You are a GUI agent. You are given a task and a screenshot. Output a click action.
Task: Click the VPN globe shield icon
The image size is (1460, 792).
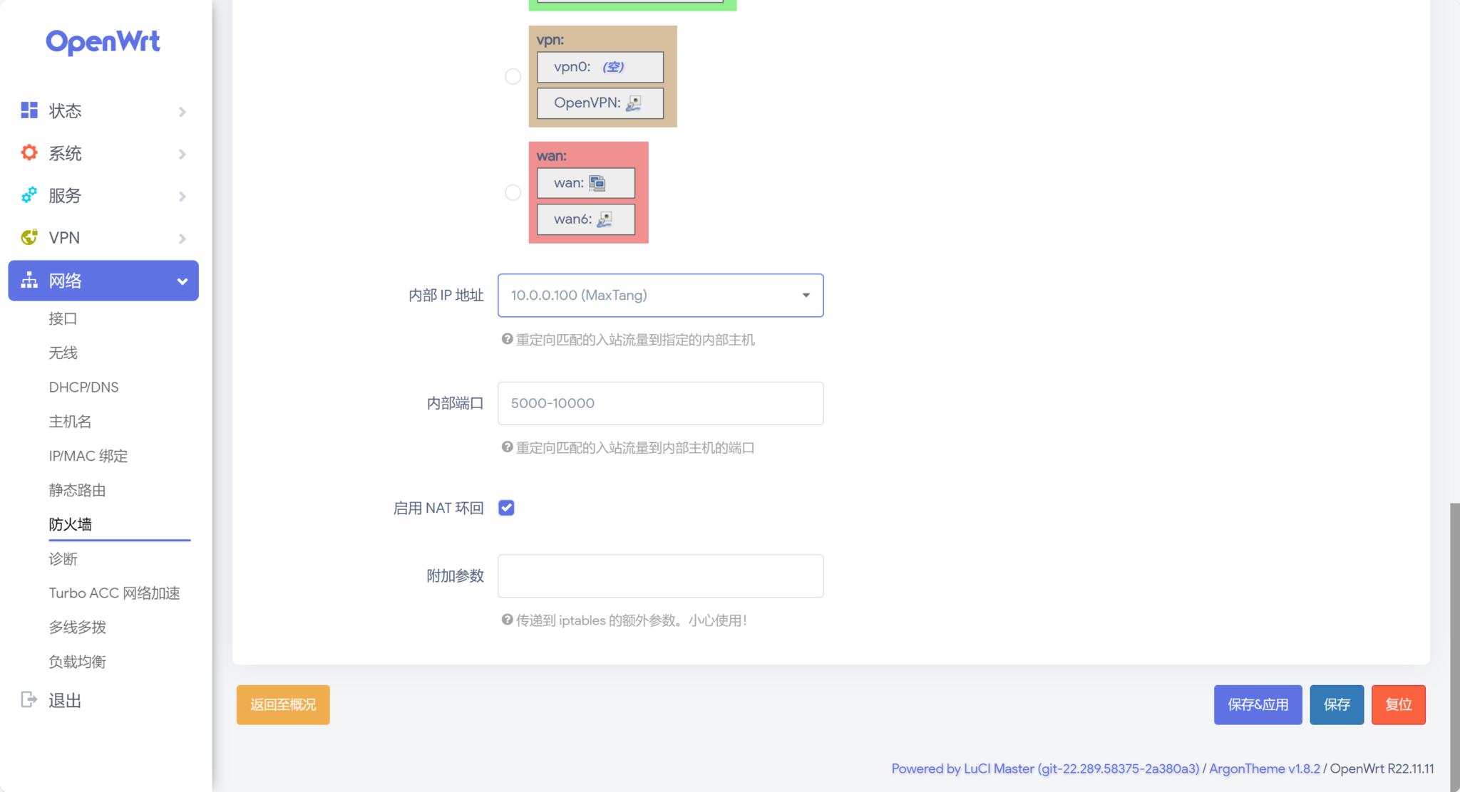pos(29,237)
